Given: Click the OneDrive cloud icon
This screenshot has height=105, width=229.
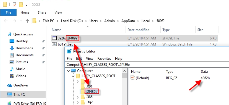Looking at the screenshot, I should click(10, 85).
